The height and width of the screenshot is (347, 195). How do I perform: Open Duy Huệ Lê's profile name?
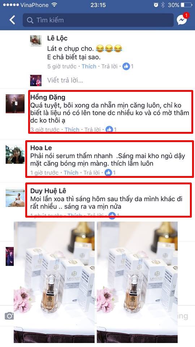[48, 191]
